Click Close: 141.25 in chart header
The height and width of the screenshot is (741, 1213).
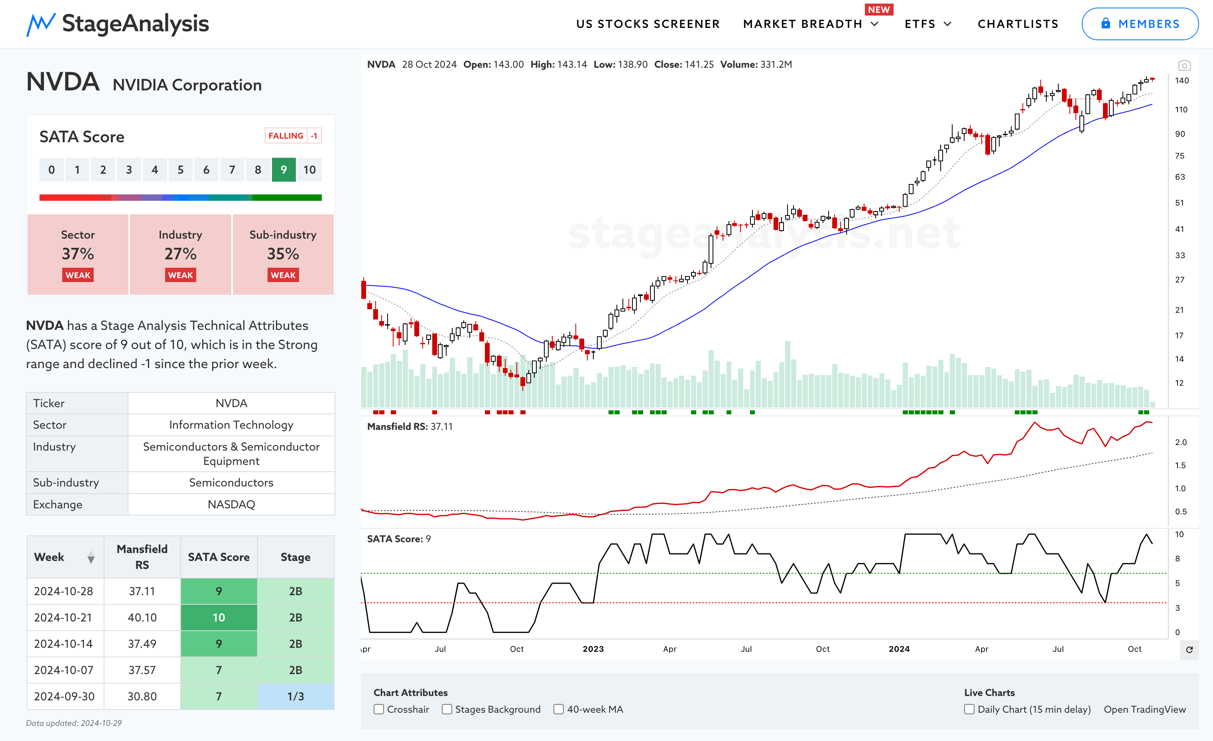pyautogui.click(x=684, y=65)
